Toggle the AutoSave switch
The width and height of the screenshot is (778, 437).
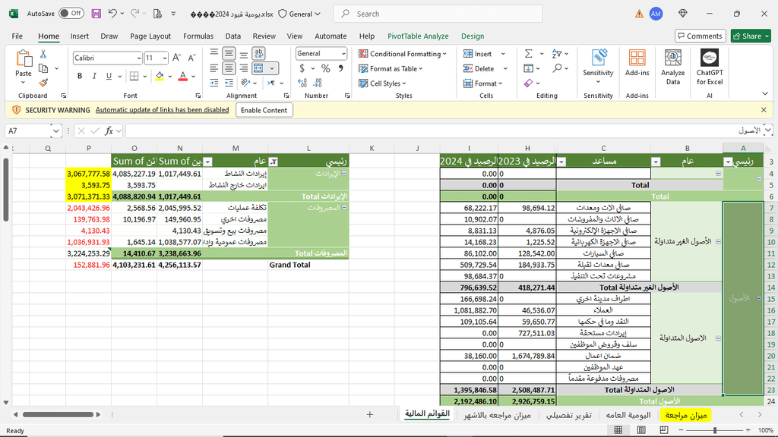point(71,14)
